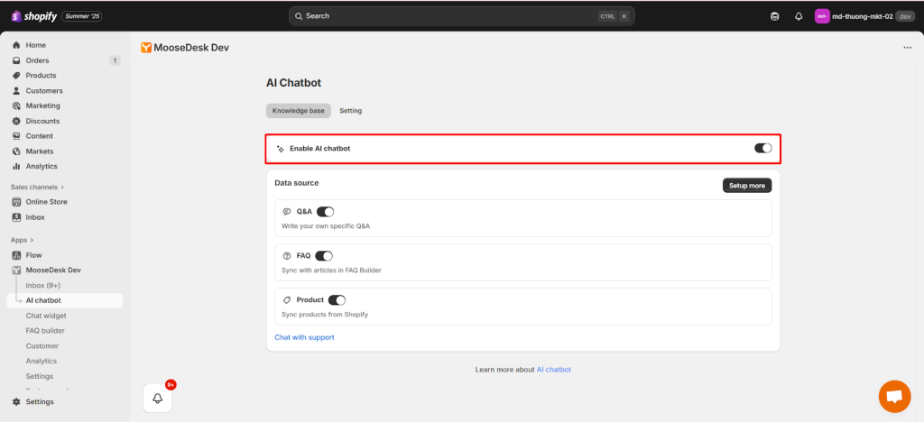Open the three-dots menu for MooseDesk Dev

[907, 48]
